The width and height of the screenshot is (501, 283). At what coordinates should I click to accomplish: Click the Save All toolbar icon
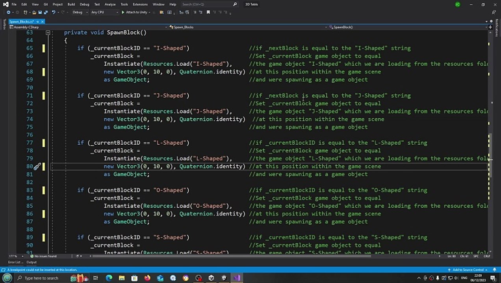[45, 12]
